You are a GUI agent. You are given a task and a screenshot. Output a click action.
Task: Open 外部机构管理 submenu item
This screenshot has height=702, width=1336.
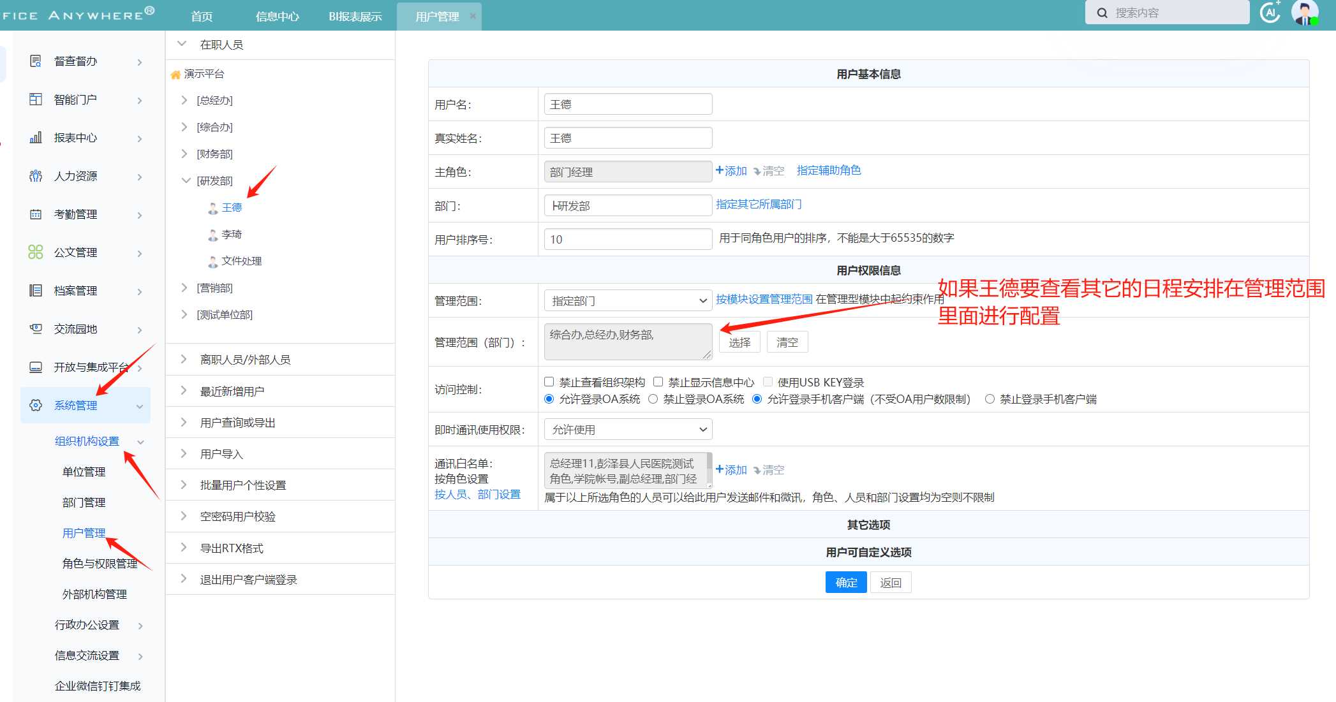tap(94, 594)
